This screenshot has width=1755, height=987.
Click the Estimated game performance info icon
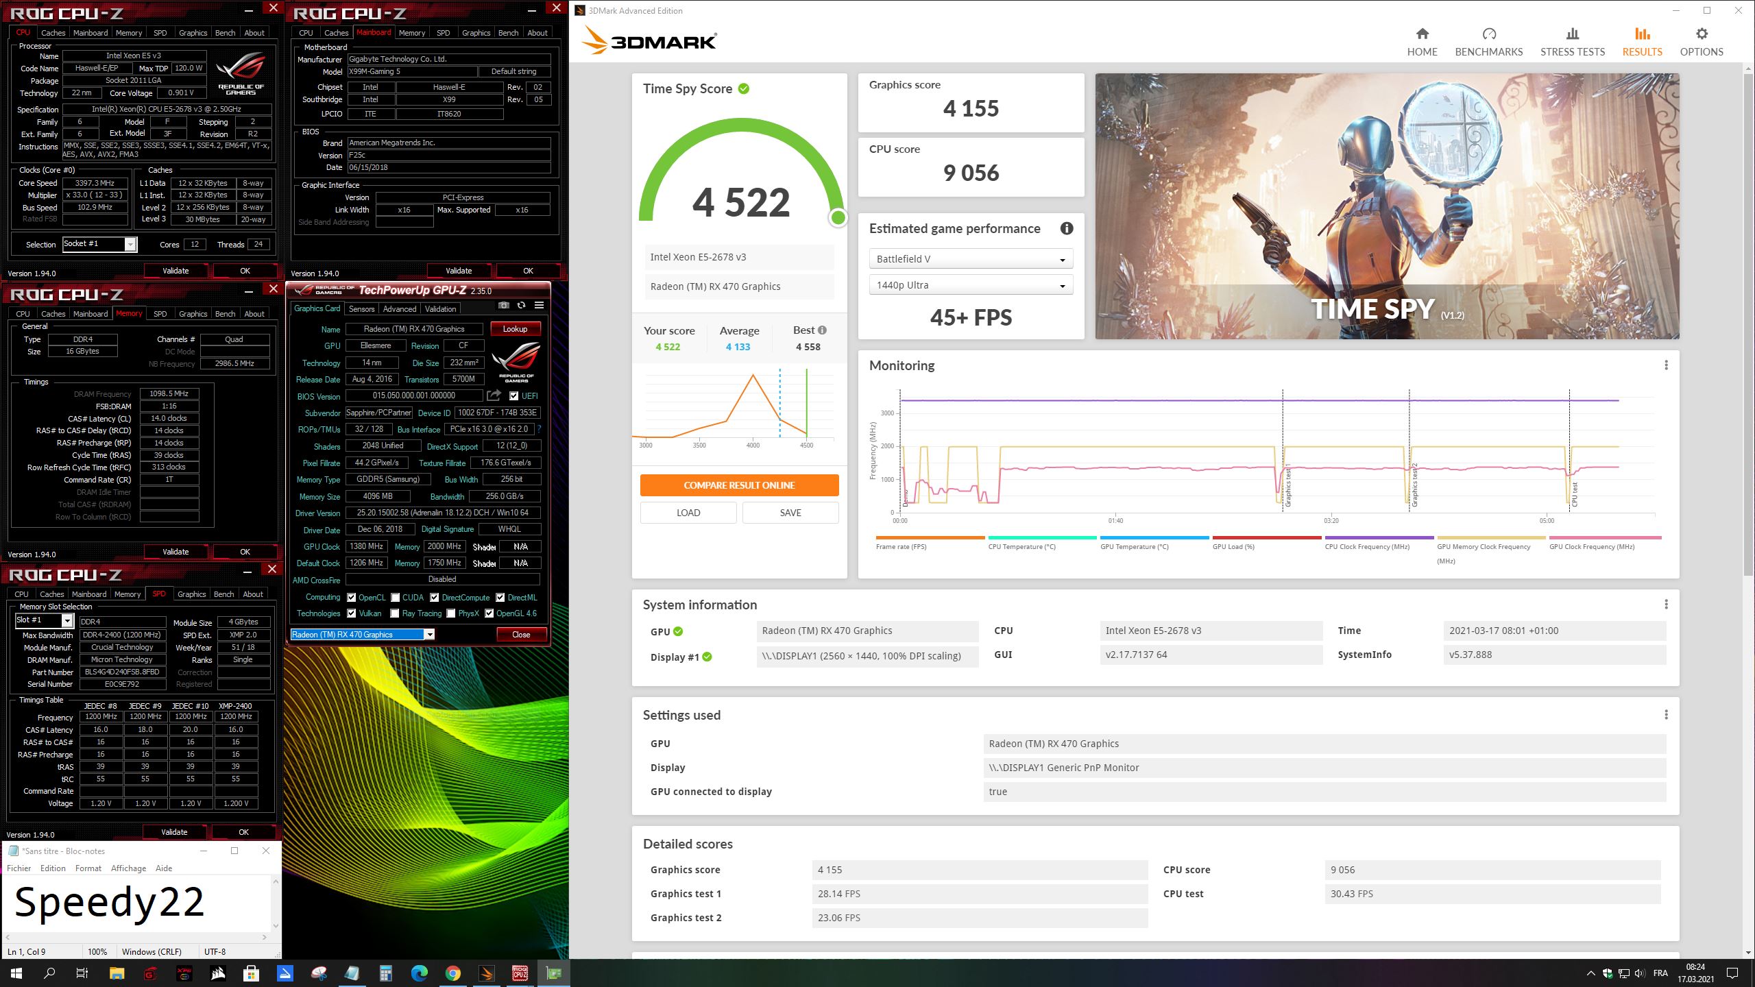pyautogui.click(x=1066, y=228)
